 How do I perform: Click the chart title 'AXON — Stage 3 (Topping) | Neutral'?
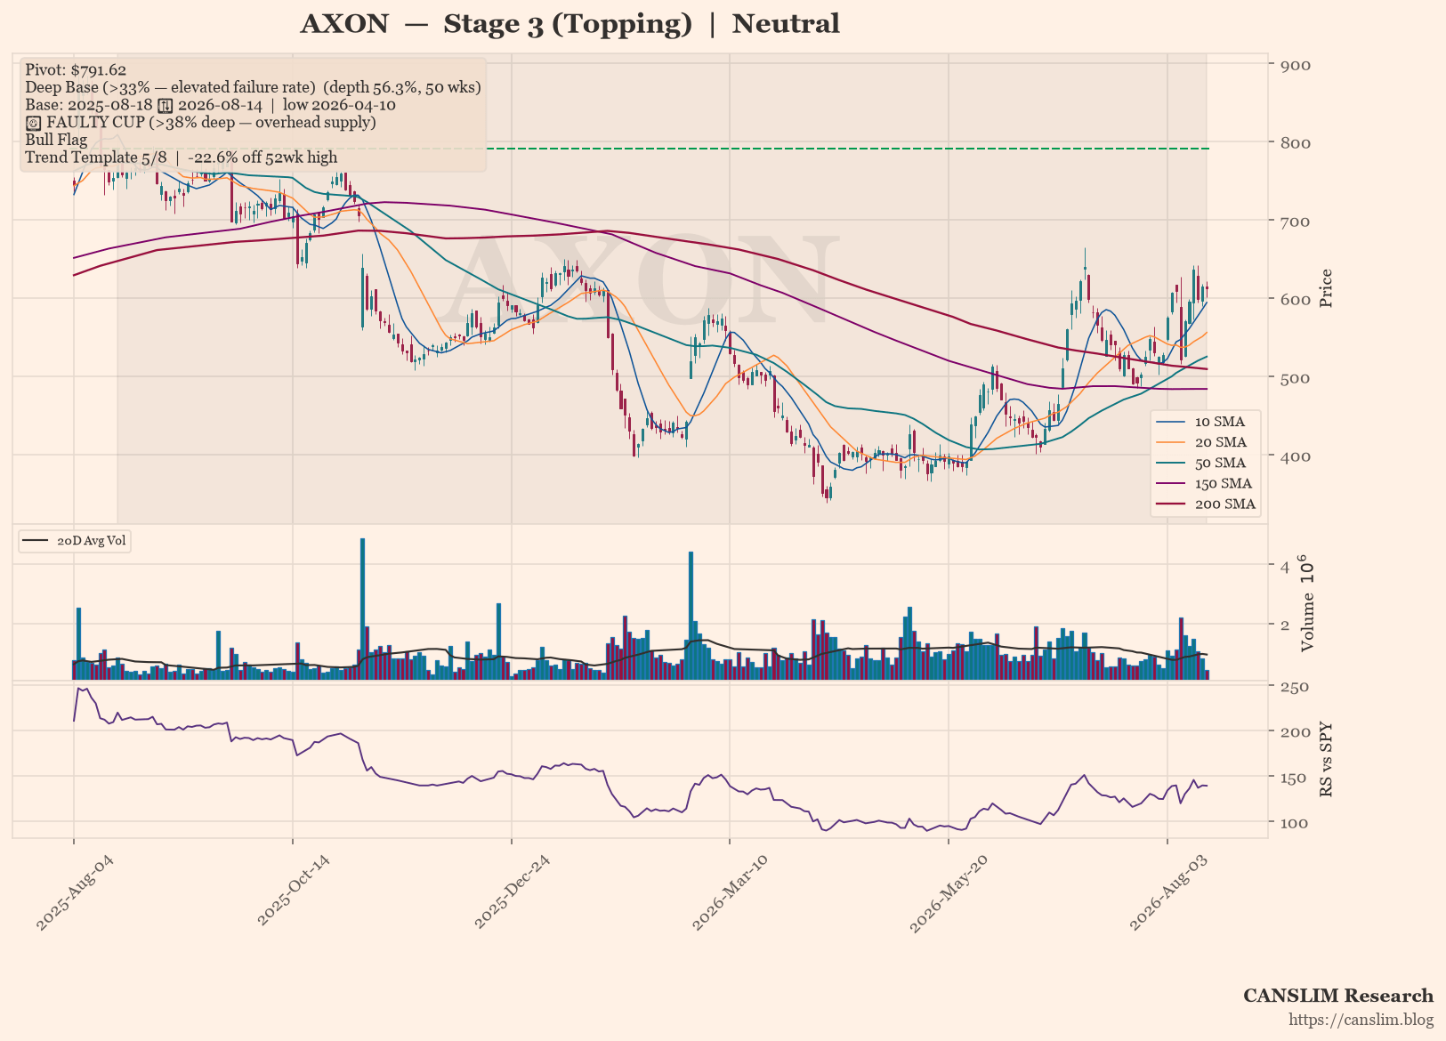570,24
